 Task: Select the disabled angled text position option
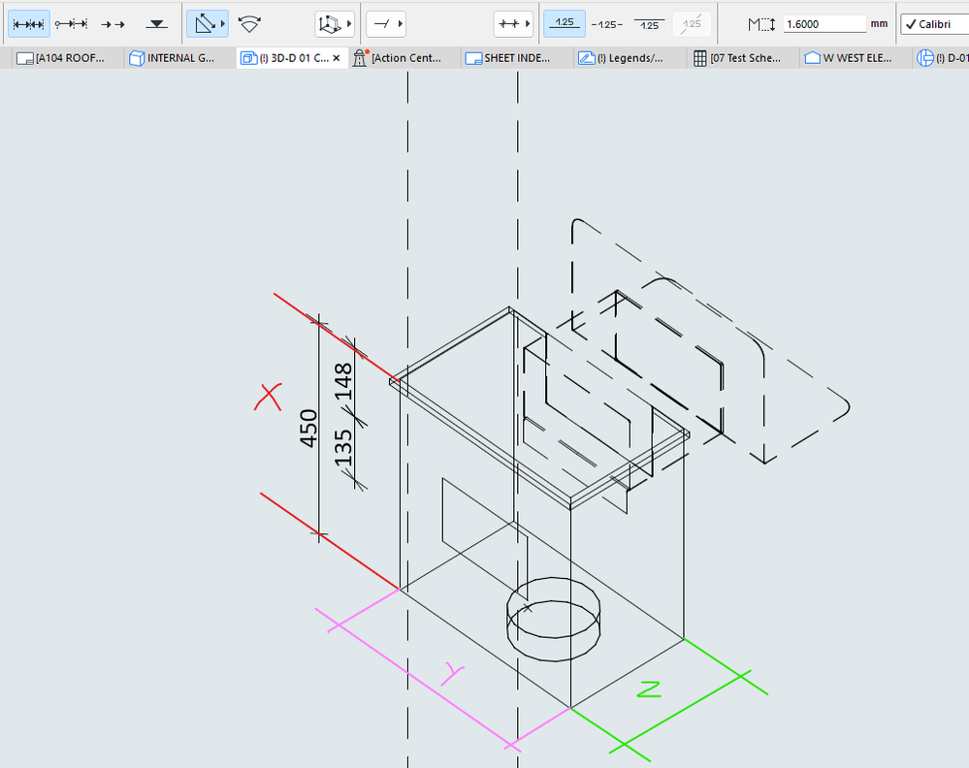pyautogui.click(x=692, y=24)
